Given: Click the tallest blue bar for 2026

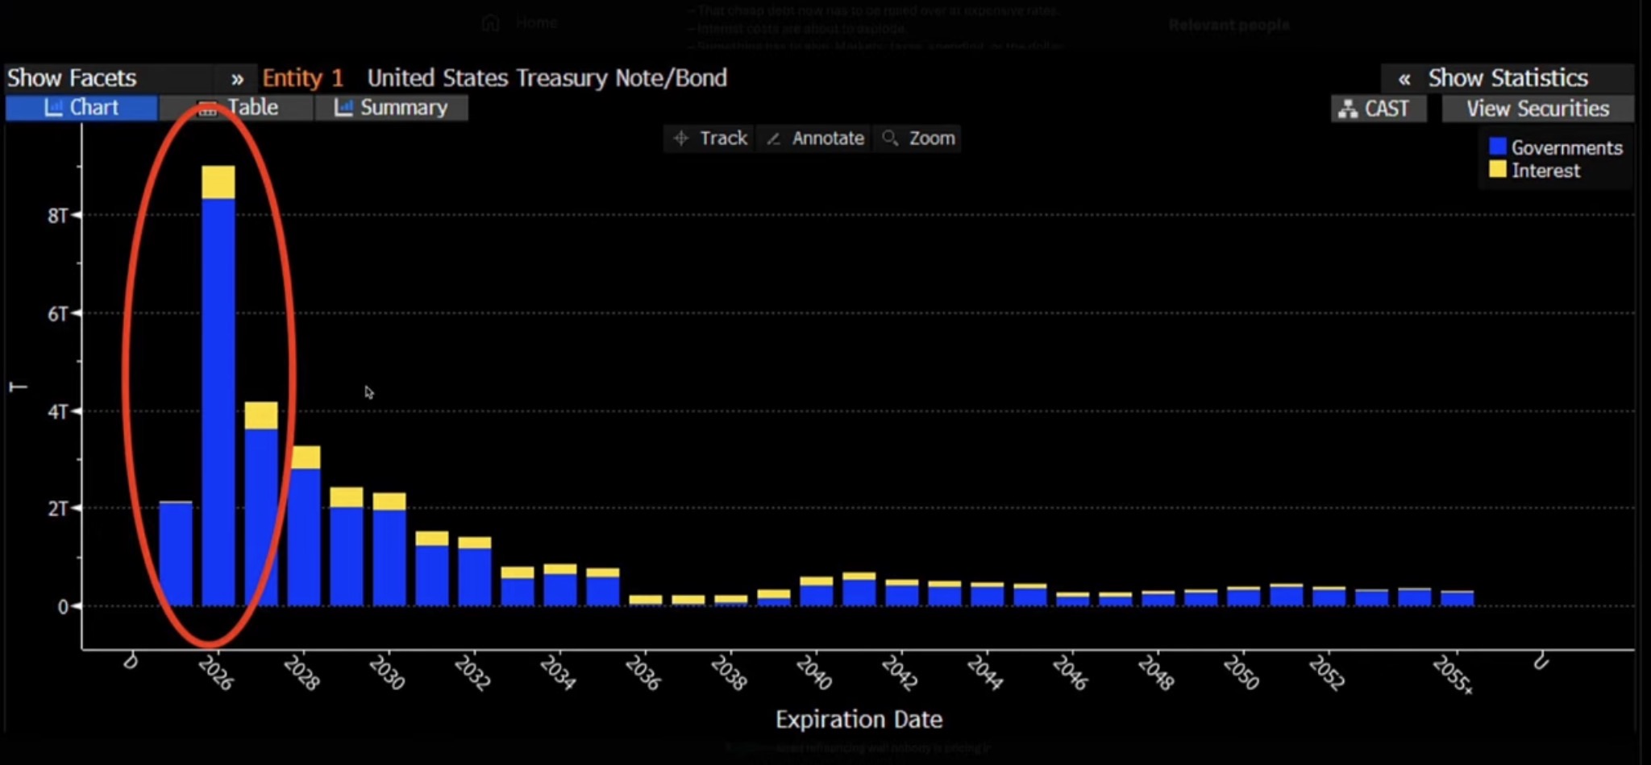Looking at the screenshot, I should point(218,403).
